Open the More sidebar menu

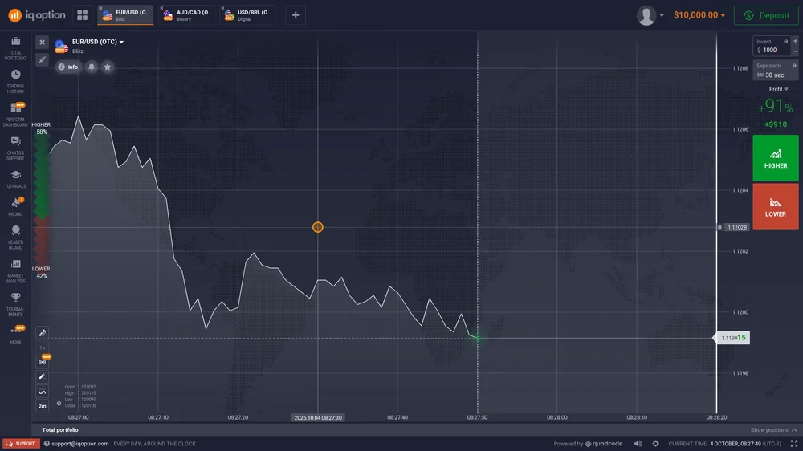click(15, 335)
